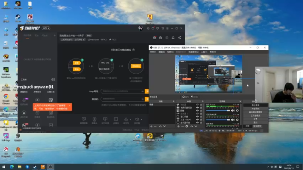
Task: Open mode switch pill next to 直播伴侣 logo
Action: pos(46,28)
